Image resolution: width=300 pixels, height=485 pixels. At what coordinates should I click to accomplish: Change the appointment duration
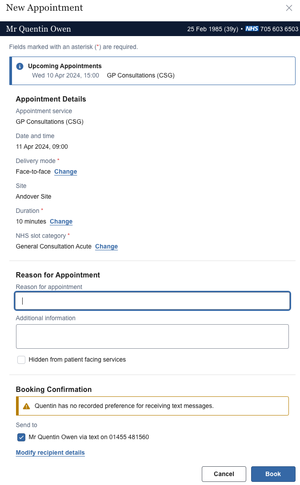tap(61, 222)
